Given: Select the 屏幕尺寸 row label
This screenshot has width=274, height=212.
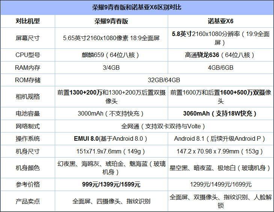Looking at the screenshot, I should coord(28,38).
